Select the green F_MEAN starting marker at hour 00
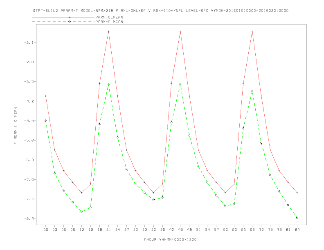 click(x=46, y=121)
